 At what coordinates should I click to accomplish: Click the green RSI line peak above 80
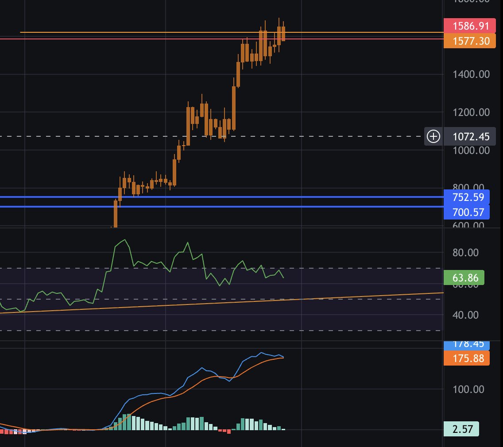point(124,240)
